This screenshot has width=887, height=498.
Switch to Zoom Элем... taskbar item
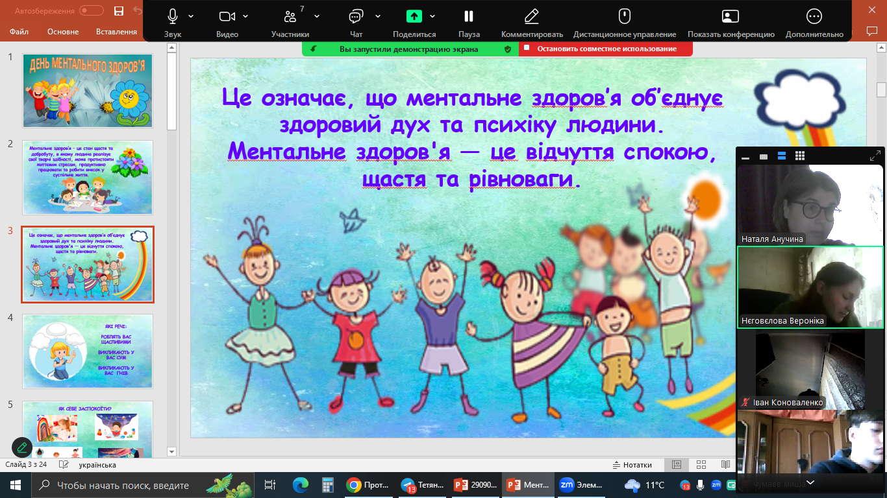582,484
